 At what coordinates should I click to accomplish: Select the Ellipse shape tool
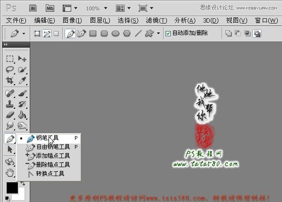click(x=116, y=33)
